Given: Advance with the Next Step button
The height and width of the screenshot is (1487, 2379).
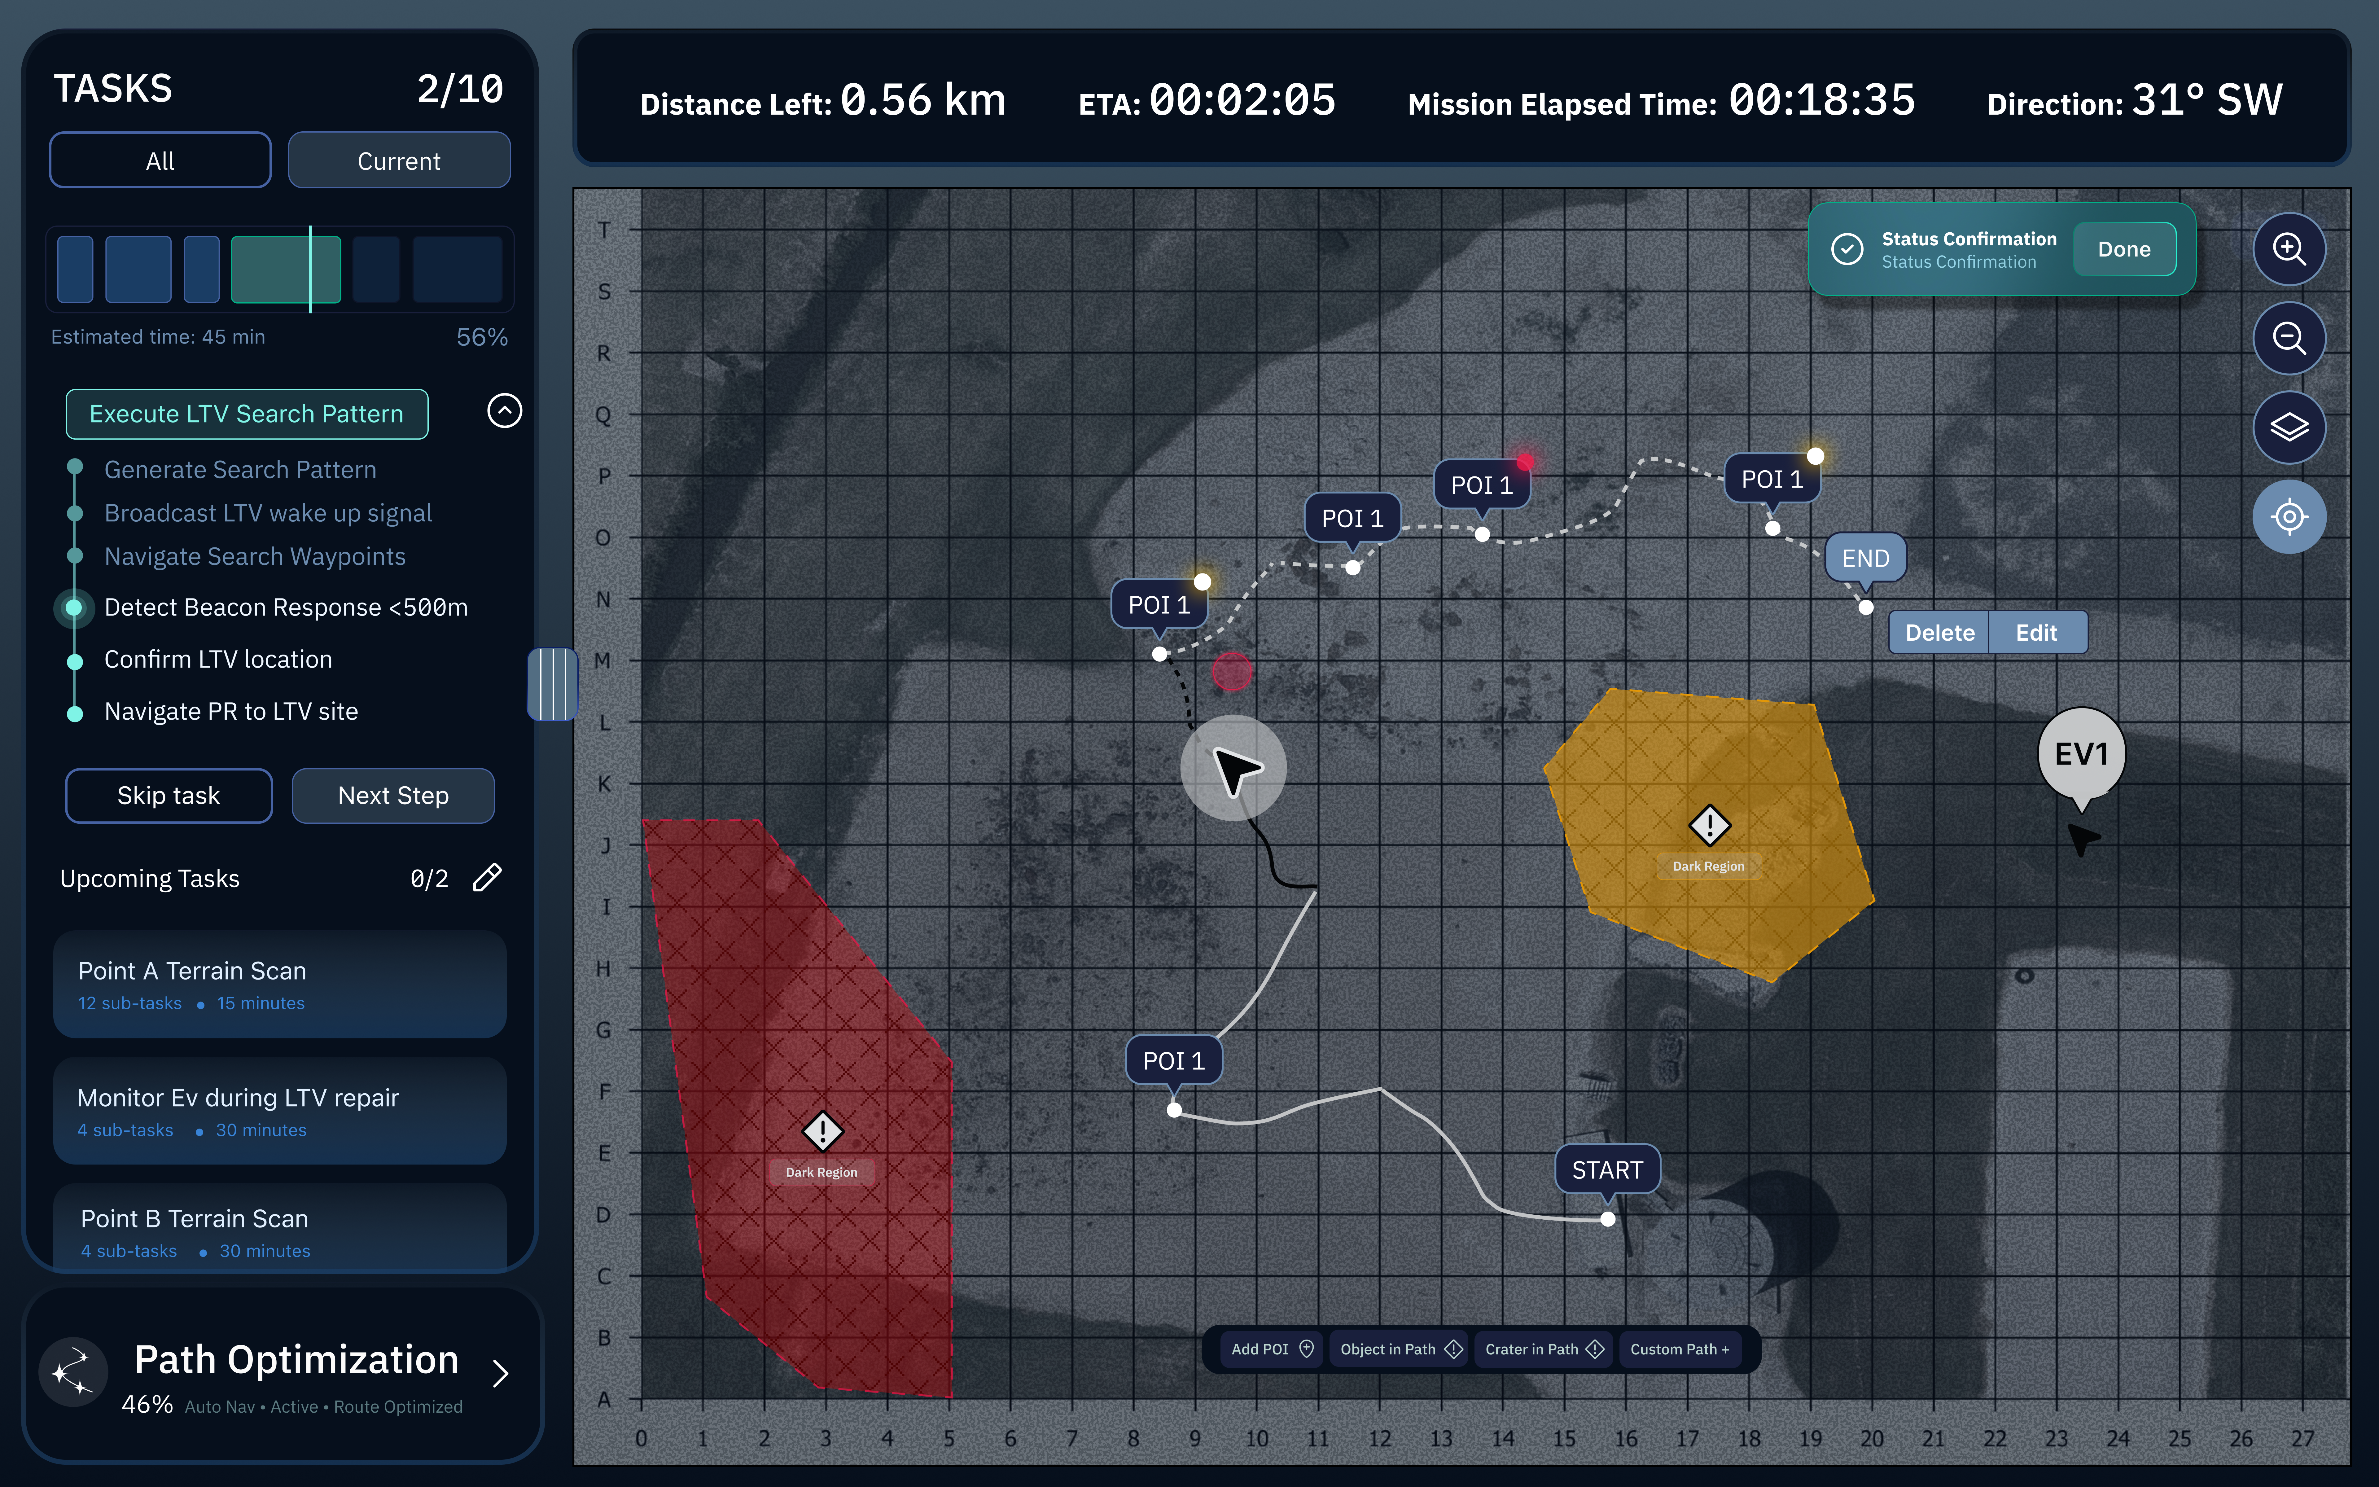Looking at the screenshot, I should tap(393, 796).
